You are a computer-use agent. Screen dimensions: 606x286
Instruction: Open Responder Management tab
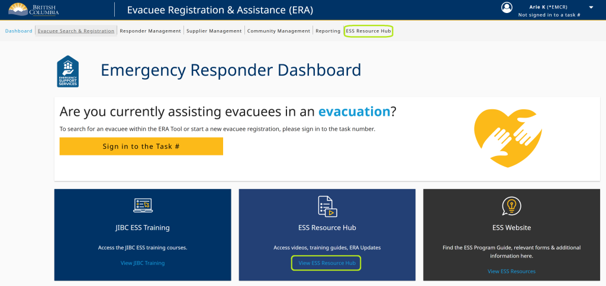(x=150, y=31)
